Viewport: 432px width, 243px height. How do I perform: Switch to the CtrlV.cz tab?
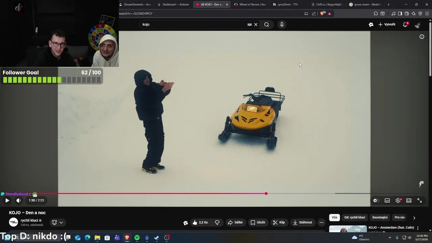coord(327,4)
